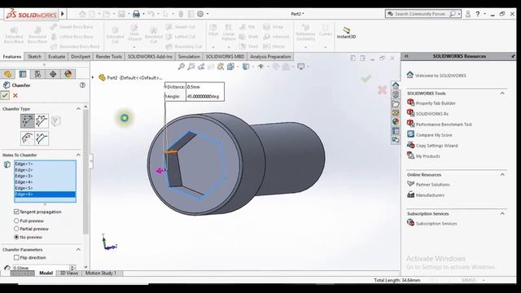Open the DisplayManager color ball tab icon
The height and width of the screenshot is (293, 521).
68,74
